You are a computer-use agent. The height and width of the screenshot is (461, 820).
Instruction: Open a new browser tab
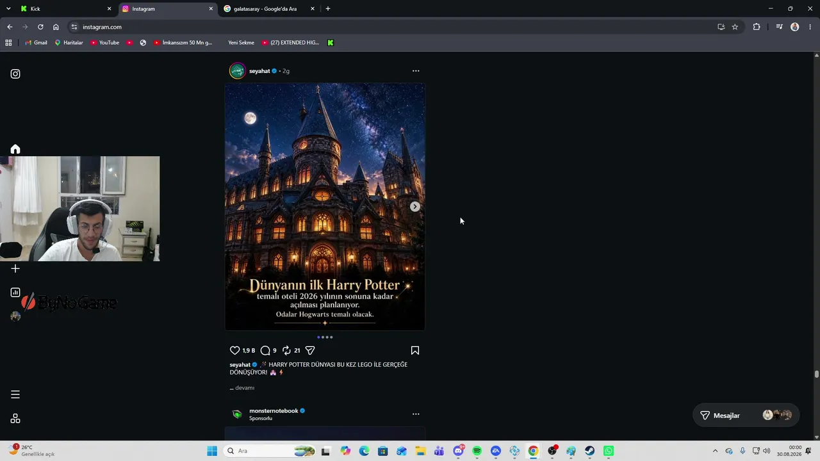click(x=328, y=9)
